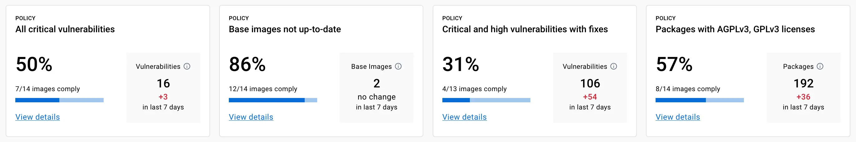The image size is (856, 142).
Task: Select the Base images not up-to-date title
Action: 285,29
